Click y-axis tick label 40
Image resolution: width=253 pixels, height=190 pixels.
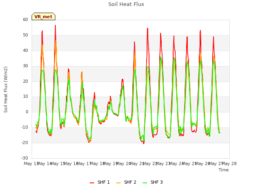[25, 50]
